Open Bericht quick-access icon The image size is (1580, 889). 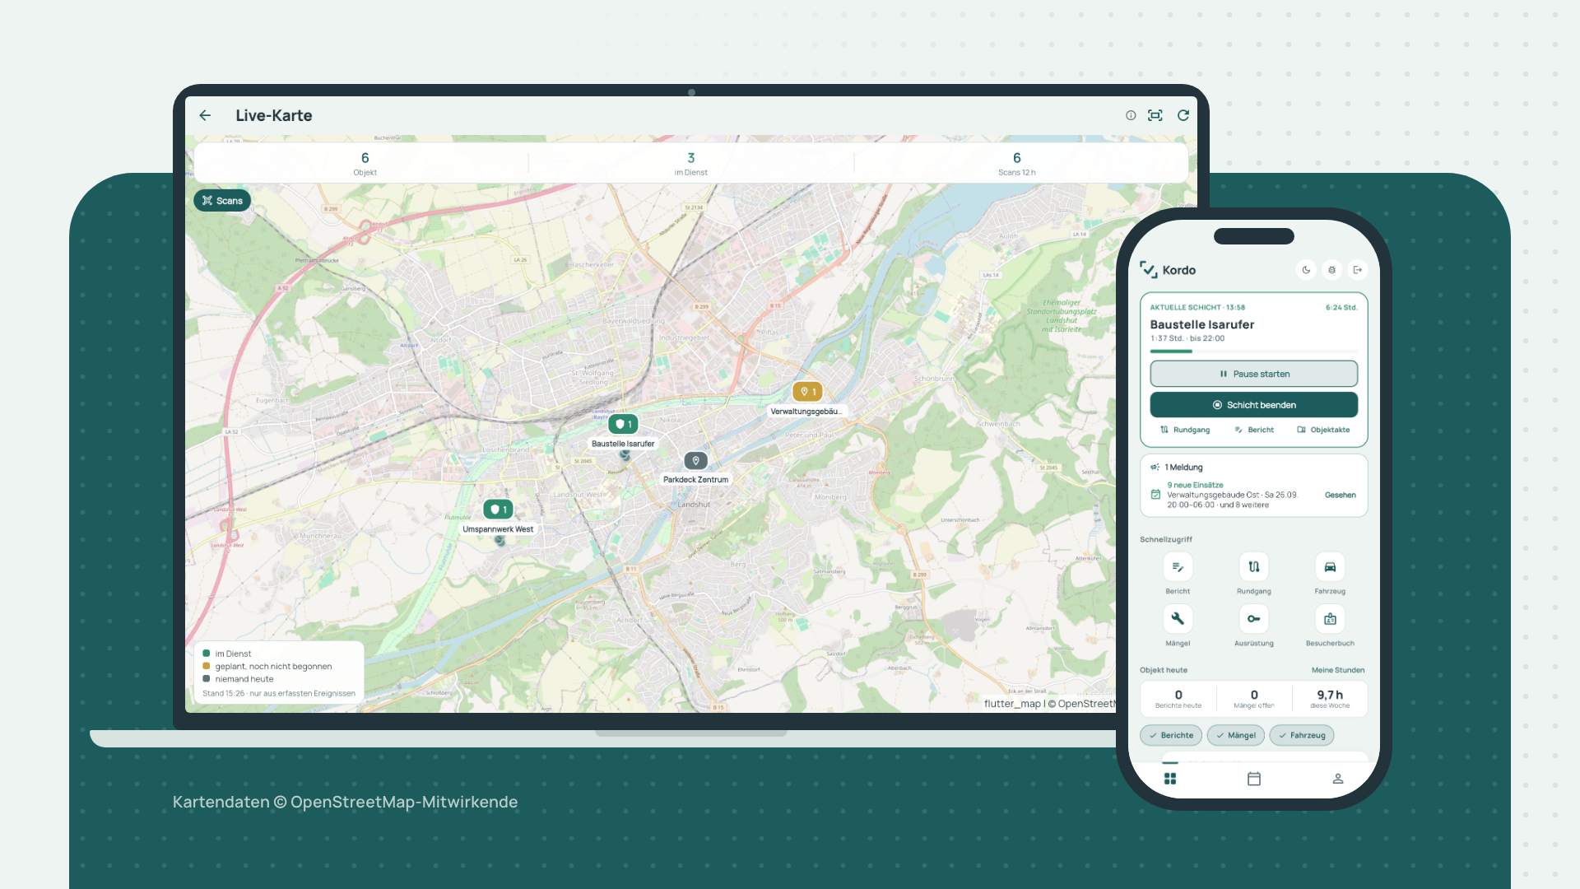(x=1178, y=567)
